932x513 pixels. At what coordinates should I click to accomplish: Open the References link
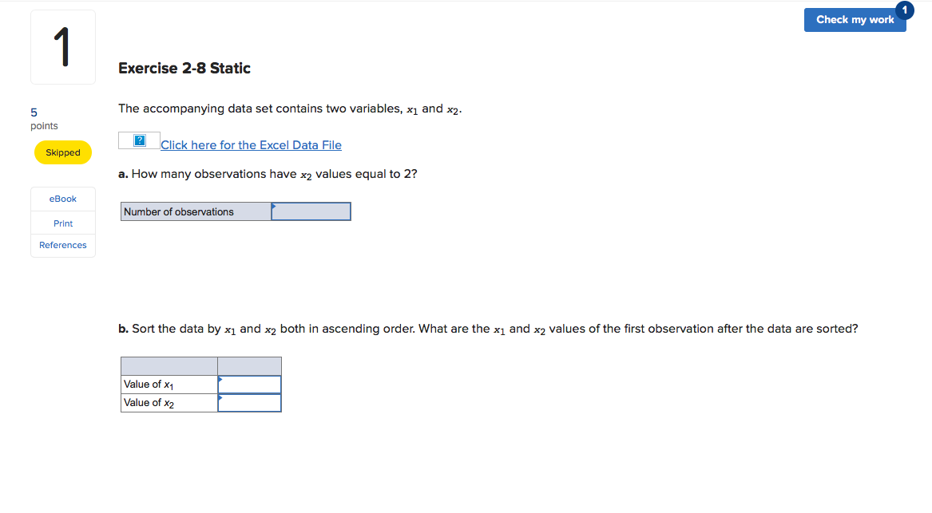click(62, 245)
